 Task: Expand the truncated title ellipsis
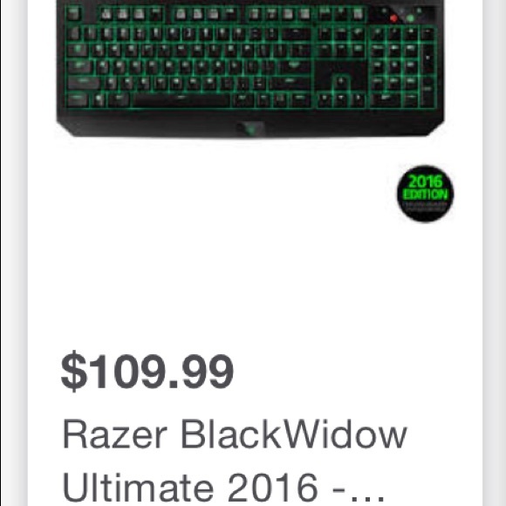click(x=366, y=496)
